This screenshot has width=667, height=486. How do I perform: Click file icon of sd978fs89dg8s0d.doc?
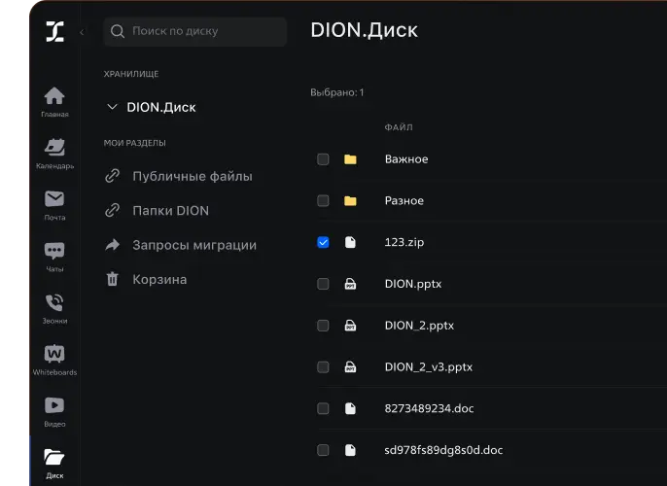tap(350, 450)
